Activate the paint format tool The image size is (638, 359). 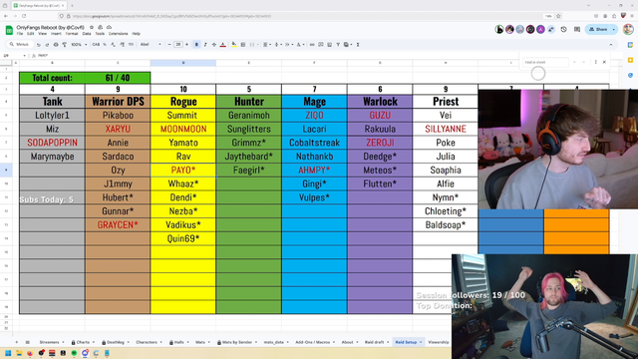64,44
